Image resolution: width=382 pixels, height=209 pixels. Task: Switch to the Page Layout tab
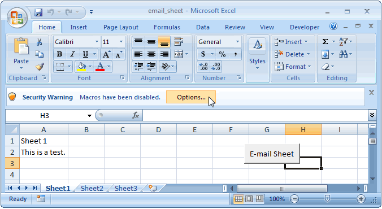[x=121, y=27]
